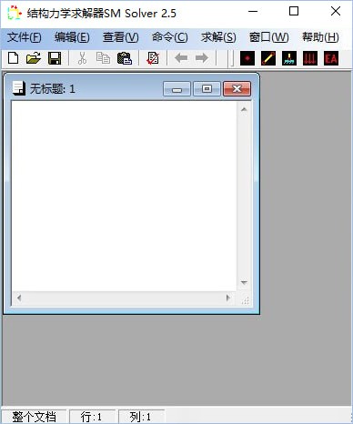Image resolution: width=353 pixels, height=424 pixels.
Task: Click the document check icon in toolbar
Action: point(153,58)
